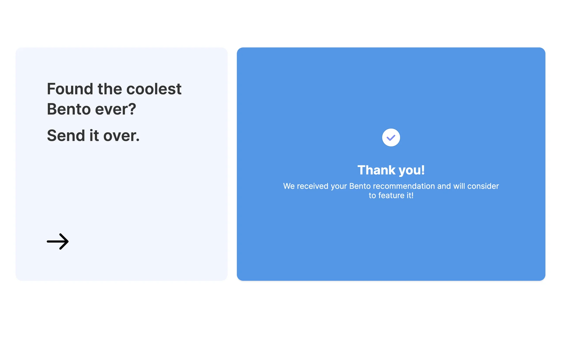
Task: Click the word "Thank" on blue card
Action: (x=376, y=170)
